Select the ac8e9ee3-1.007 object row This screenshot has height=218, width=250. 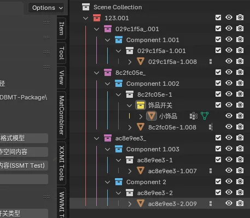tap(158, 171)
